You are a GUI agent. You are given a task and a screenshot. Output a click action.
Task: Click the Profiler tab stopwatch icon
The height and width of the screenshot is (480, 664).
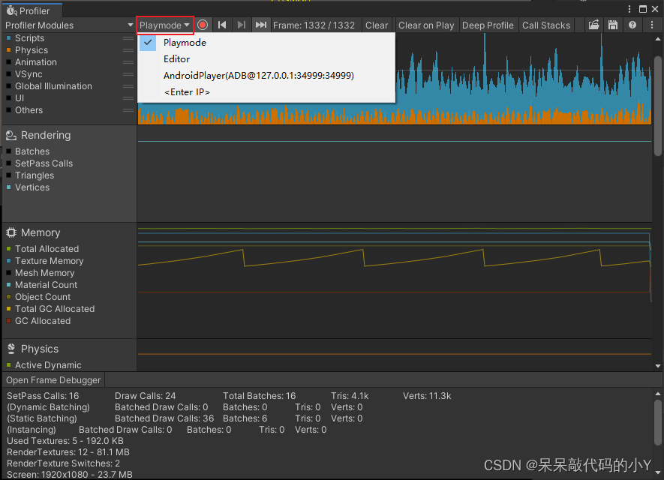click(11, 10)
